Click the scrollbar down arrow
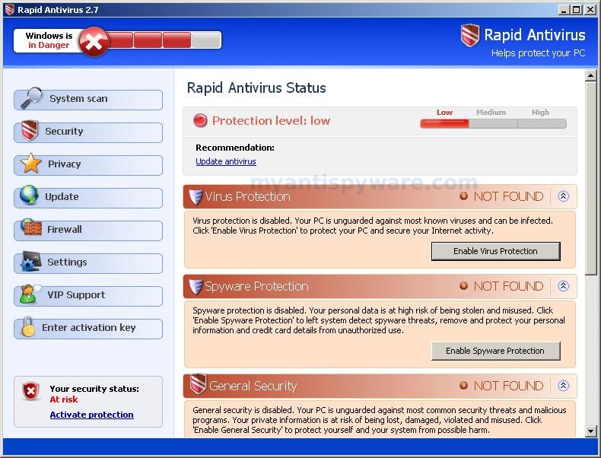Image resolution: width=601 pixels, height=458 pixels. pyautogui.click(x=590, y=431)
